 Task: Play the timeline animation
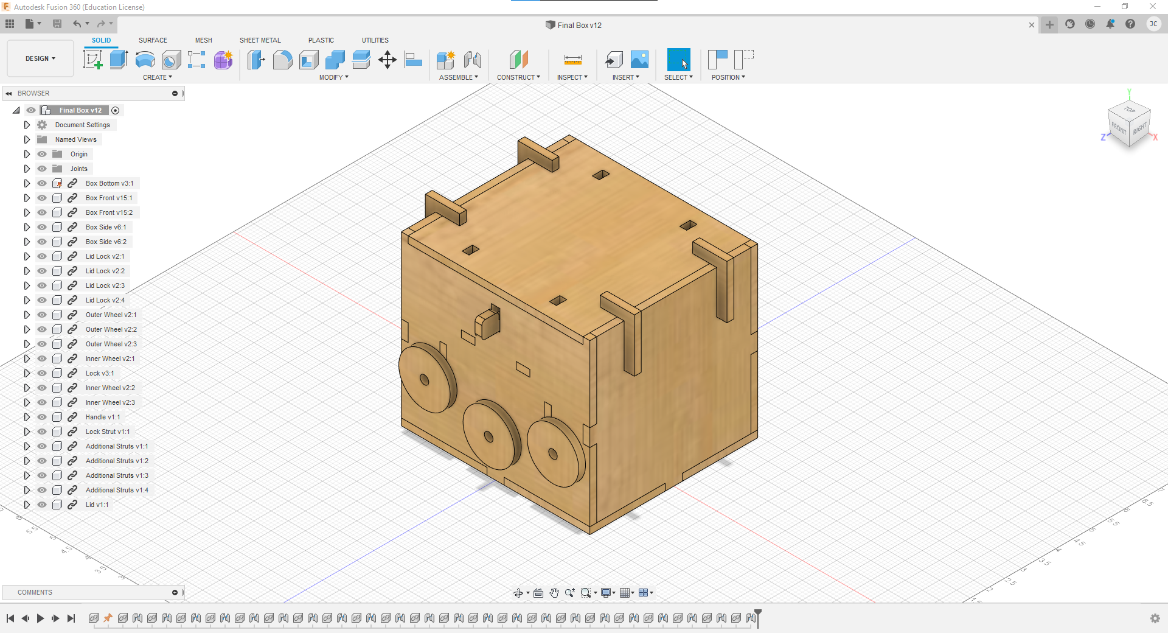pos(41,618)
